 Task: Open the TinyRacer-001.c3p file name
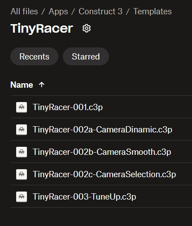point(68,107)
